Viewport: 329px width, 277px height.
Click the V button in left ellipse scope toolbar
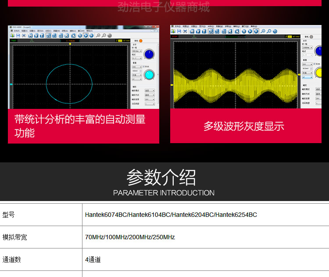36,36
